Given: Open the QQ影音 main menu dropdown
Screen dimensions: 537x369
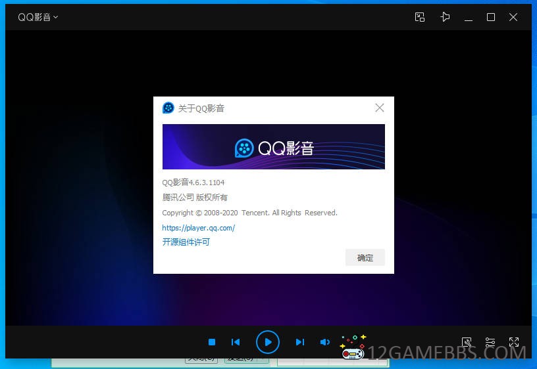Looking at the screenshot, I should click(38, 17).
